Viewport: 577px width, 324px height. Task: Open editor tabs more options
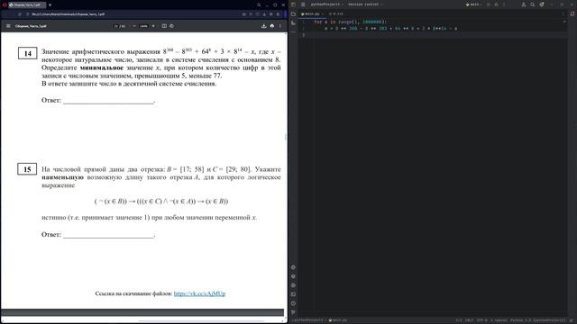[563, 14]
